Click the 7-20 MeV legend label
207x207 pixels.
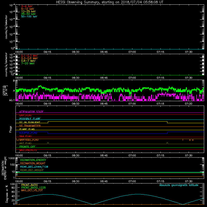tap(28, 63)
